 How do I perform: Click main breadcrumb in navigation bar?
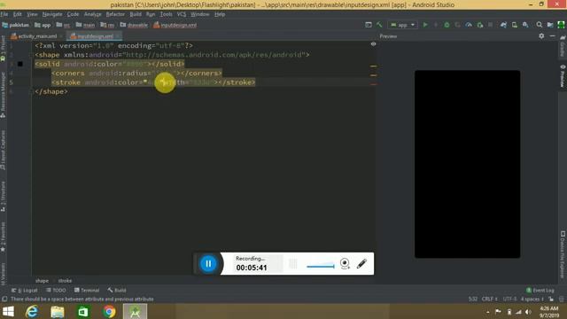(85, 25)
